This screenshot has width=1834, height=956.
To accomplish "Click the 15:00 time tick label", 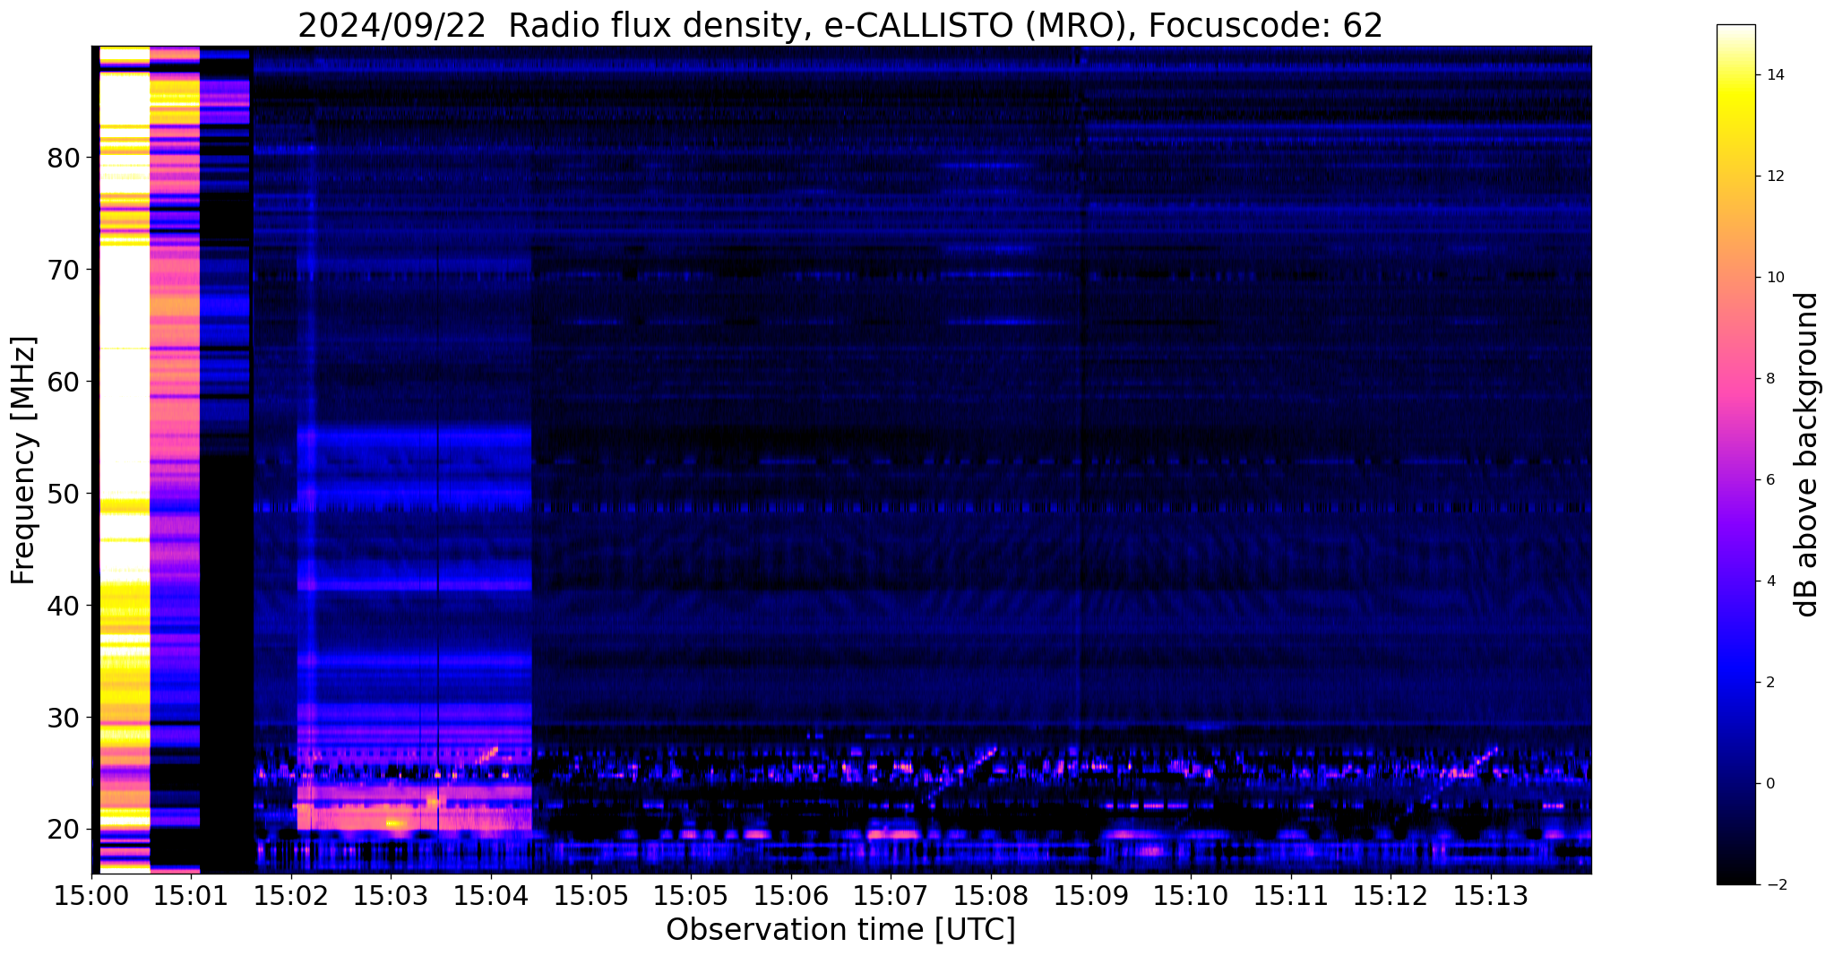I will coord(91,895).
